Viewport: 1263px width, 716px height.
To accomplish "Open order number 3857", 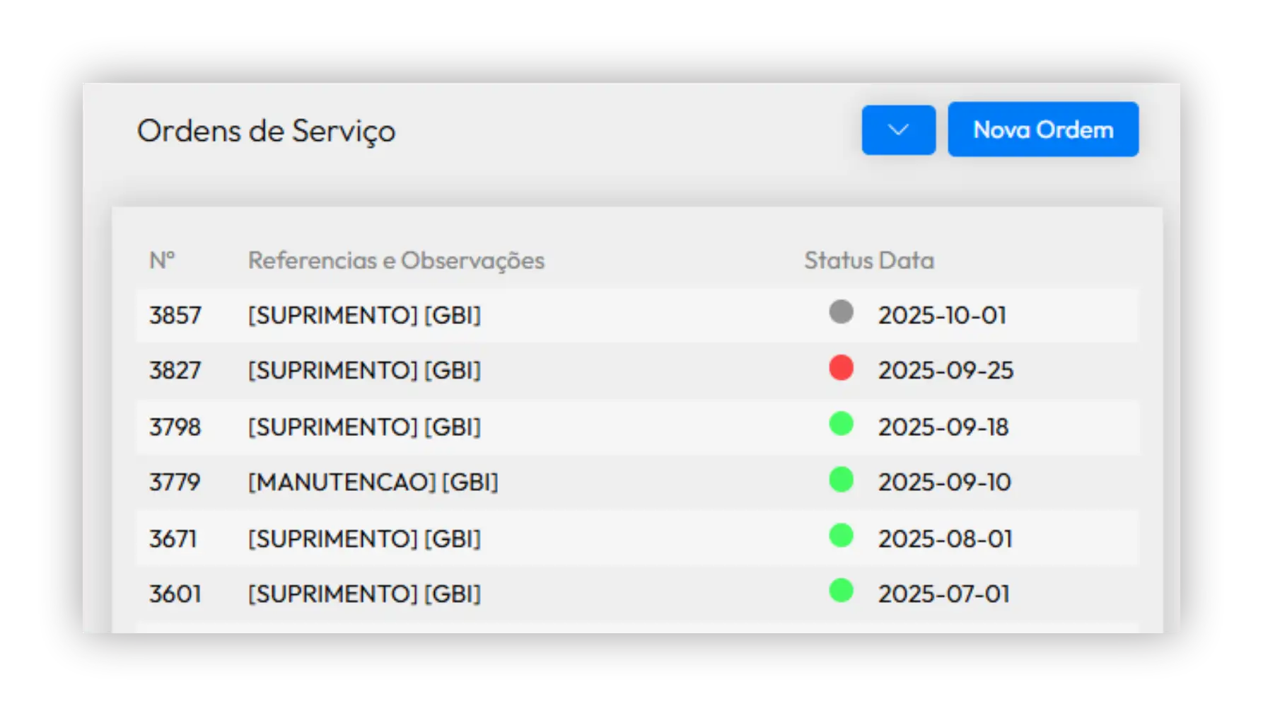I will tap(175, 316).
